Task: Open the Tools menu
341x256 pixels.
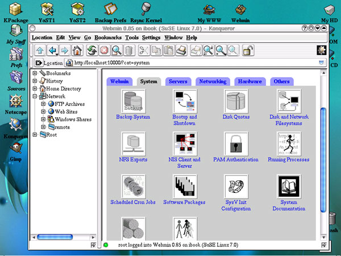Action: point(132,38)
